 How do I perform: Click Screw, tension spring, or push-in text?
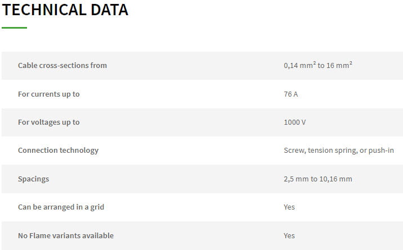point(339,151)
